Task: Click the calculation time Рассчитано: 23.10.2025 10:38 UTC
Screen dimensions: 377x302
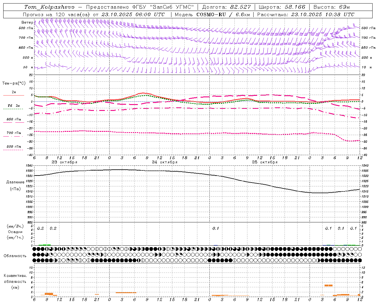Action: tap(306, 14)
